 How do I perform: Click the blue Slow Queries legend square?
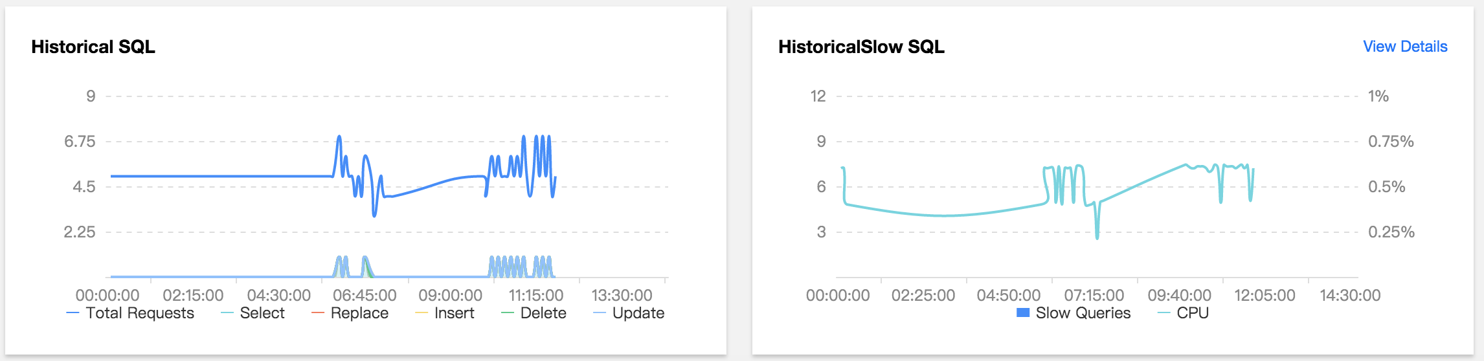click(1023, 313)
